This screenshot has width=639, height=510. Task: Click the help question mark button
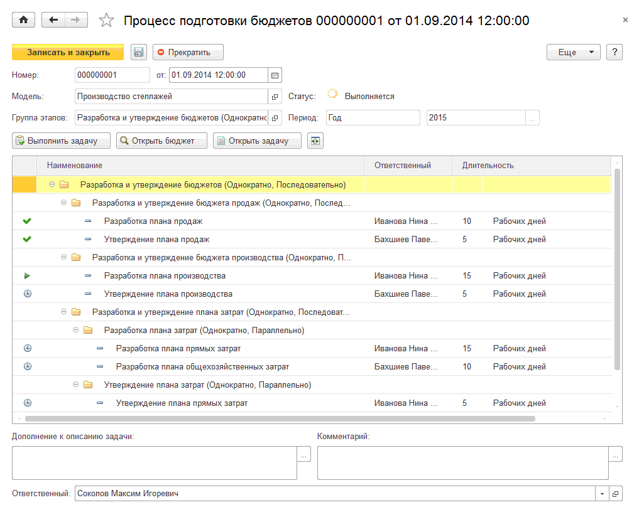coord(614,53)
